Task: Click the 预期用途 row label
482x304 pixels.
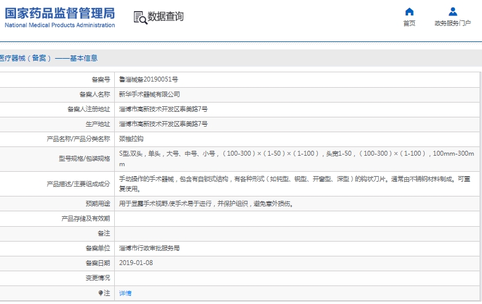Action: coord(98,204)
